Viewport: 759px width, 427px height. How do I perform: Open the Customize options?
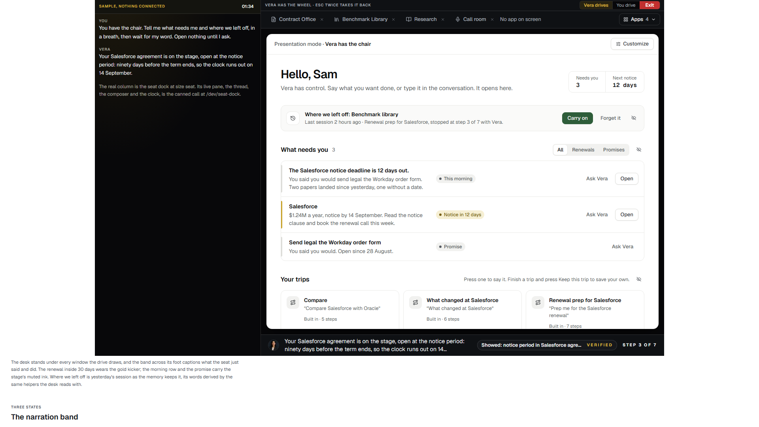point(632,44)
